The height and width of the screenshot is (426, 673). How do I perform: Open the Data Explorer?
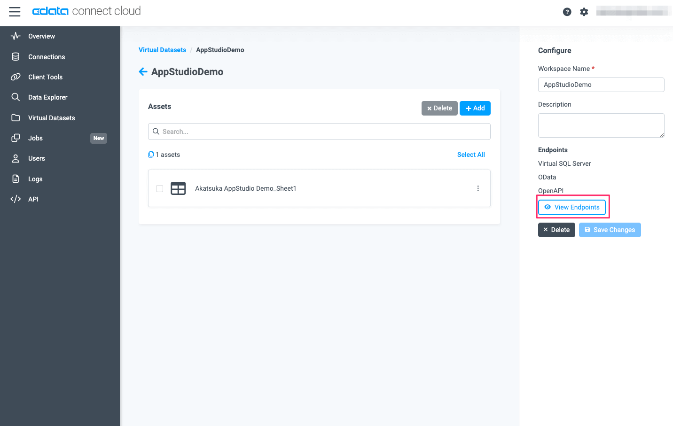(48, 97)
